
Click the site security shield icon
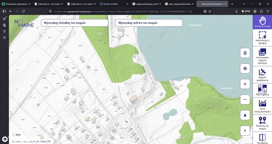[x=50, y=11]
